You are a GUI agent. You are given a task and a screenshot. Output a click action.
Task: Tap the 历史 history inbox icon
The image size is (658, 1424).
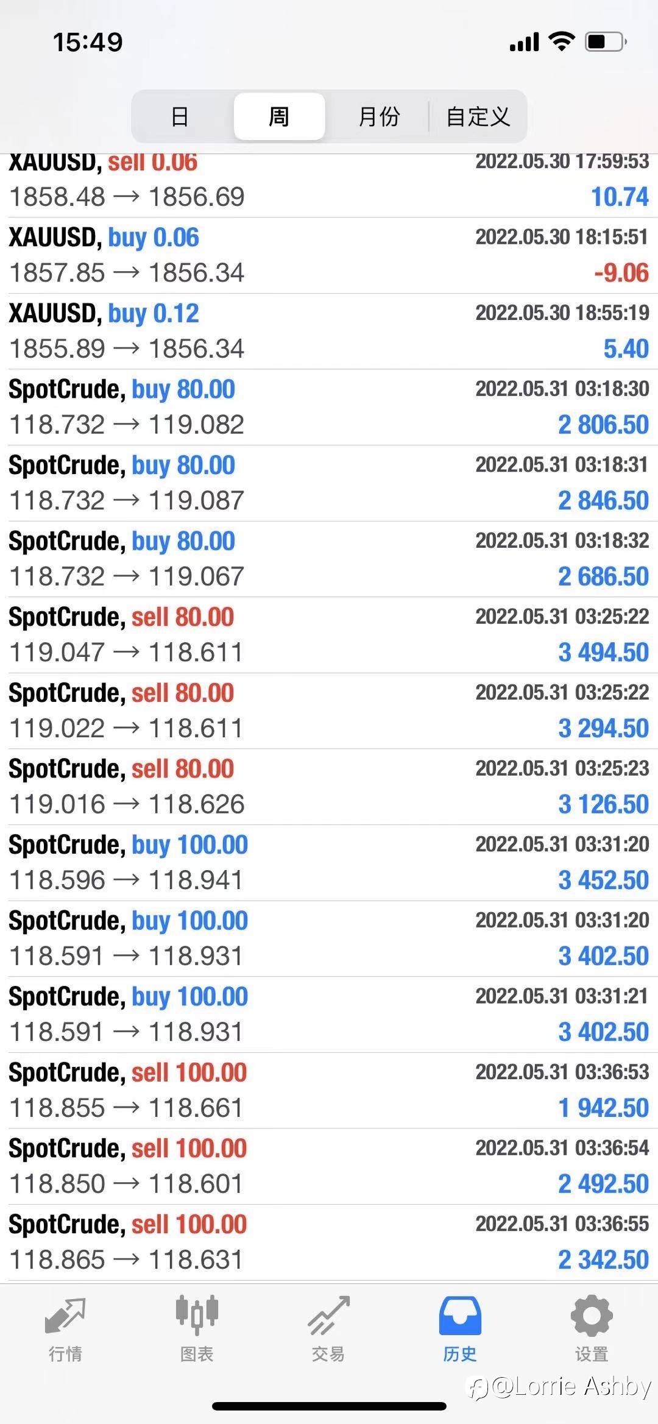460,1316
